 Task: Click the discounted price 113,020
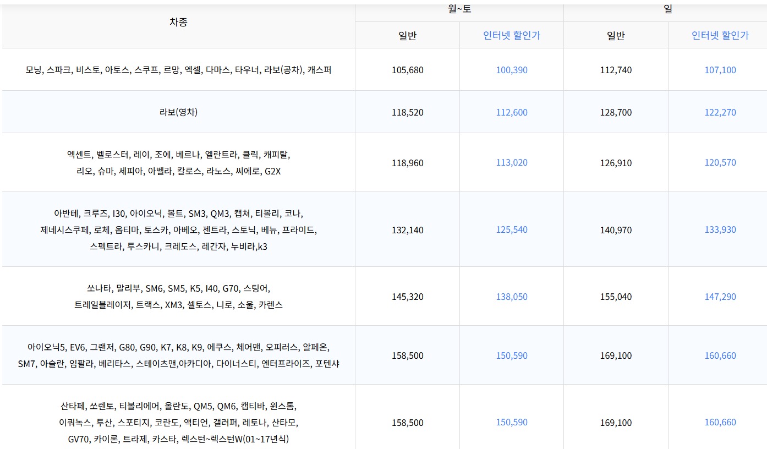(512, 162)
